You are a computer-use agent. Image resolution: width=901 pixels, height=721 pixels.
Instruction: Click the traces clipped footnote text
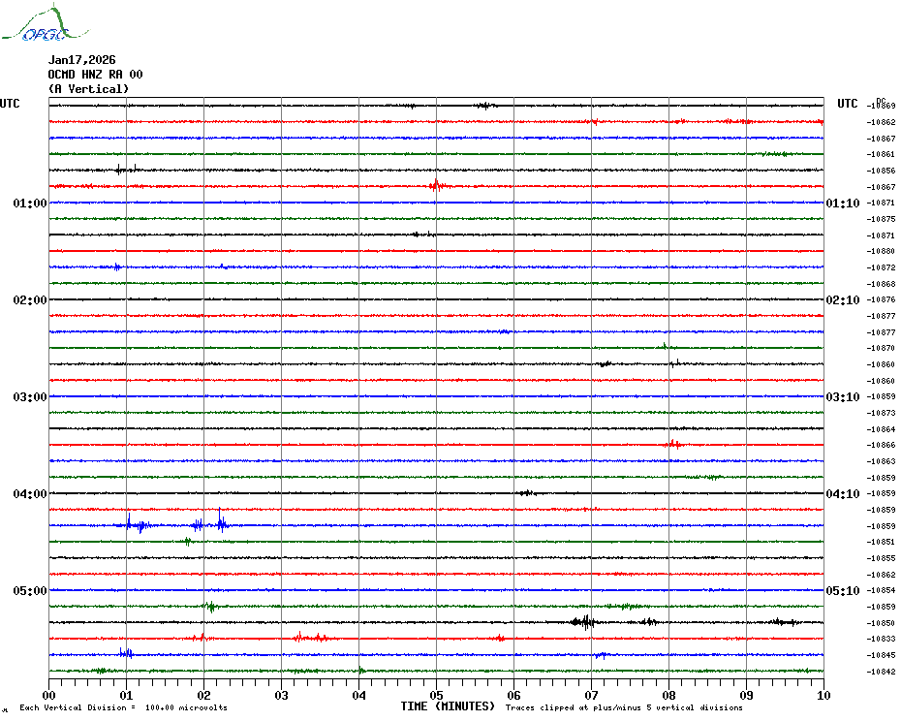tap(624, 707)
